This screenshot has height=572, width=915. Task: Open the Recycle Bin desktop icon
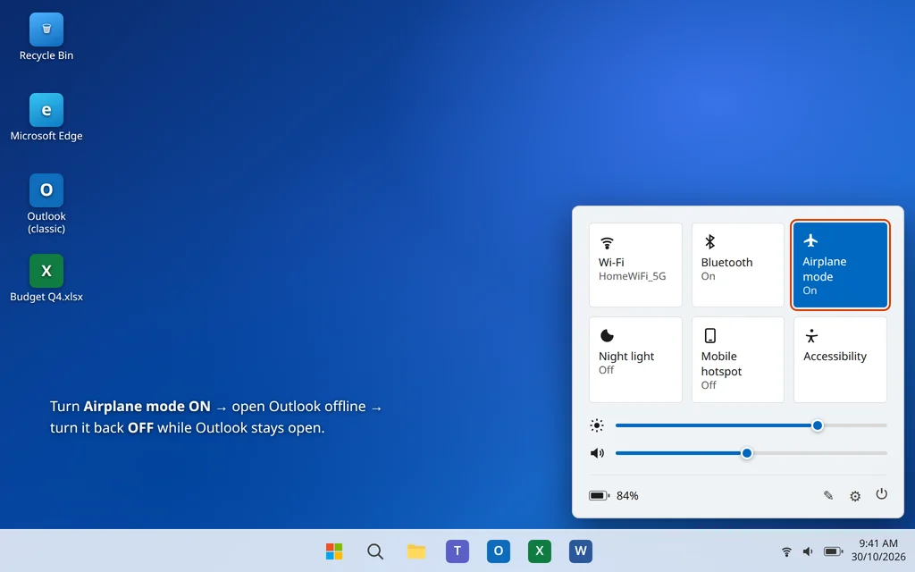tap(46, 37)
